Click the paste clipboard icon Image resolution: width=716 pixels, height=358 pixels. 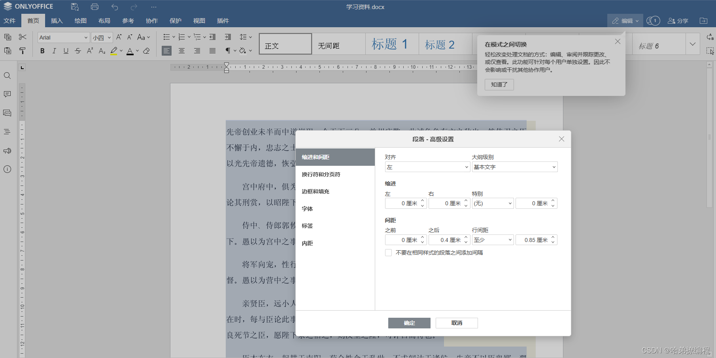pyautogui.click(x=8, y=51)
